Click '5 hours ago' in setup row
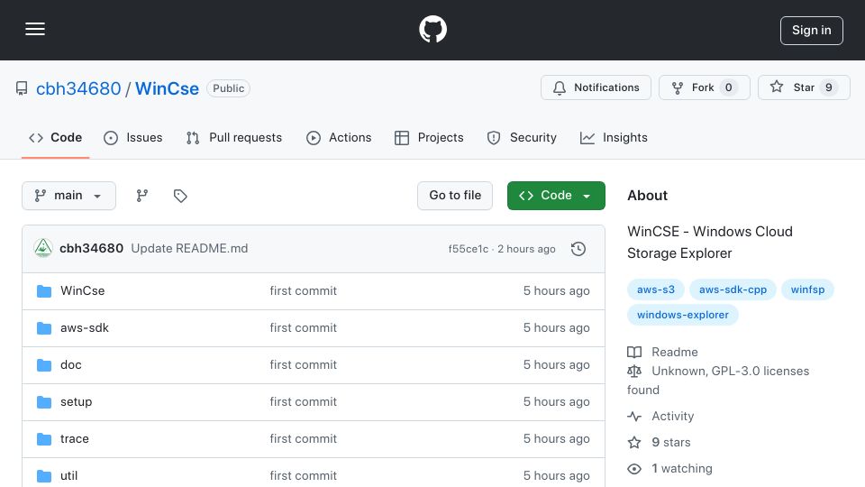The height and width of the screenshot is (487, 865). coord(556,402)
